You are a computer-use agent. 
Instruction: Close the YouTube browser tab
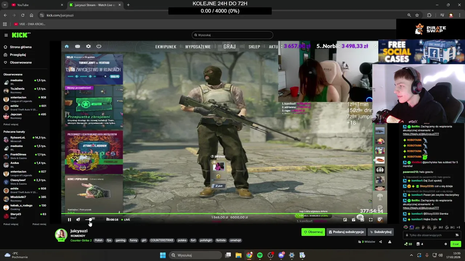coord(62,5)
